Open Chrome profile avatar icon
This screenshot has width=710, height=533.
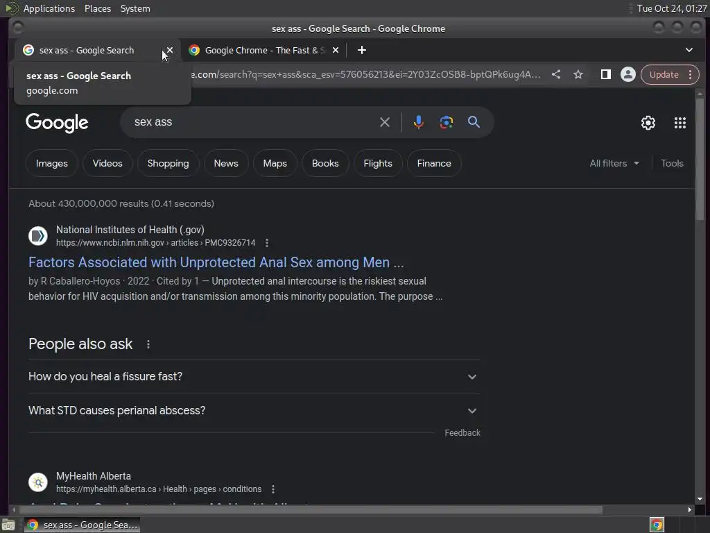coord(627,74)
